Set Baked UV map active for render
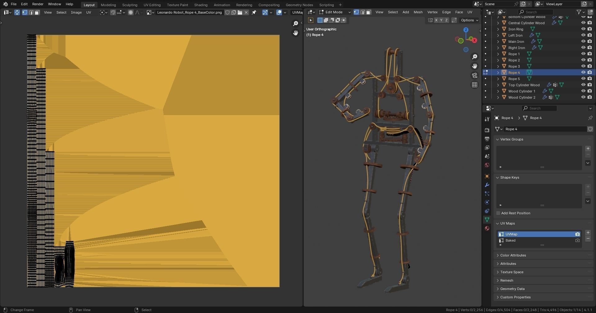Image resolution: width=596 pixels, height=313 pixels. click(x=577, y=240)
